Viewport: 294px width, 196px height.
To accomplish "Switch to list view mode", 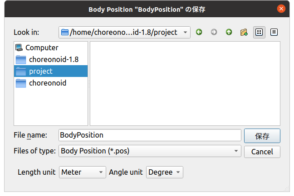I will pos(259,32).
